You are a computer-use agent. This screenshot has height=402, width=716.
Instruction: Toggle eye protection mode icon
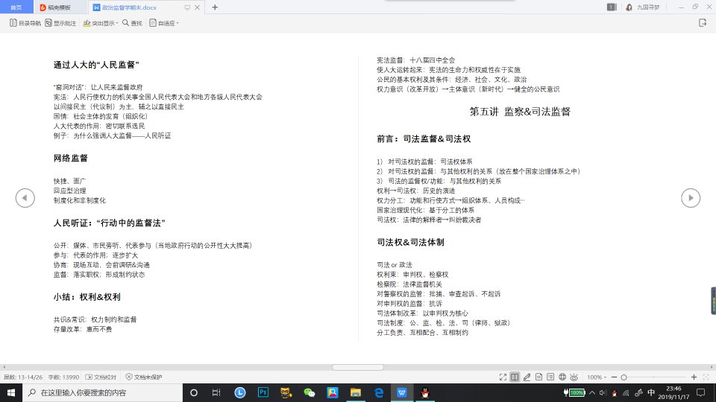(574, 377)
